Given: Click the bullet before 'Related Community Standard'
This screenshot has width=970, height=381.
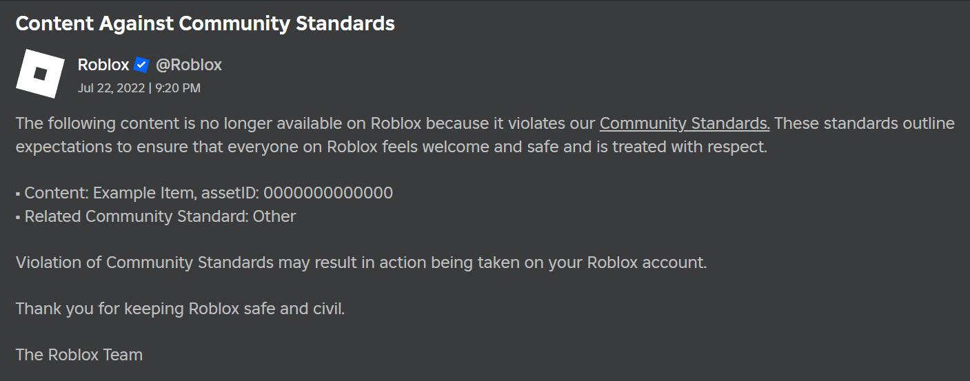Looking at the screenshot, I should tap(18, 217).
